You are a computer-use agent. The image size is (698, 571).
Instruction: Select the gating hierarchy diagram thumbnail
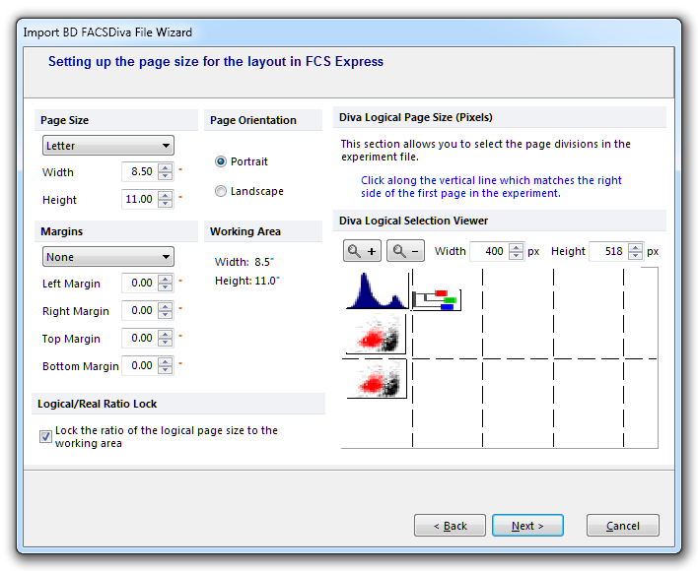[x=436, y=298]
